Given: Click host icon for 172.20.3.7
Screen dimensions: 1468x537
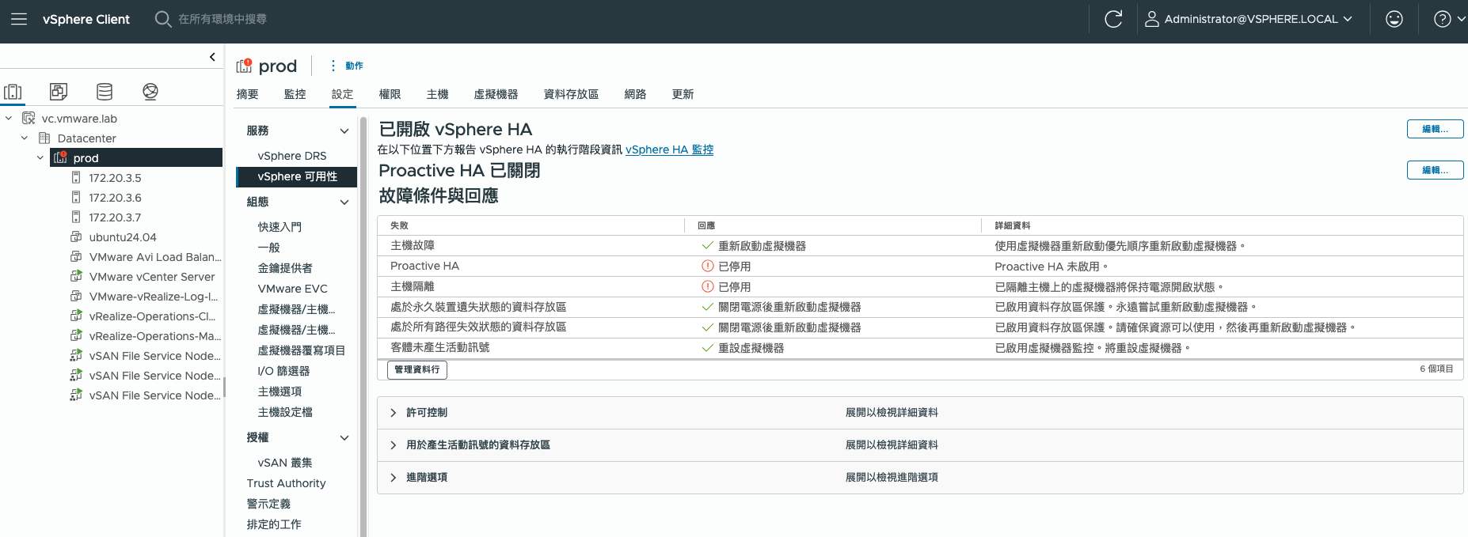Looking at the screenshot, I should click(x=76, y=217).
